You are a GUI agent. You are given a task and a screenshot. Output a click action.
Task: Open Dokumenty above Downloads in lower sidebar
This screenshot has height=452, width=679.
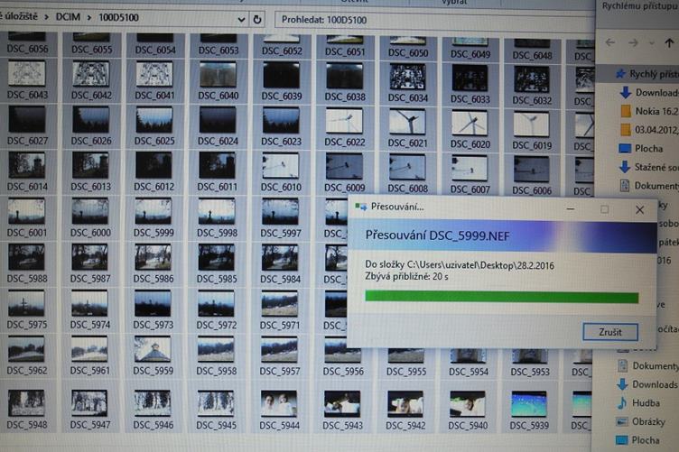647,366
